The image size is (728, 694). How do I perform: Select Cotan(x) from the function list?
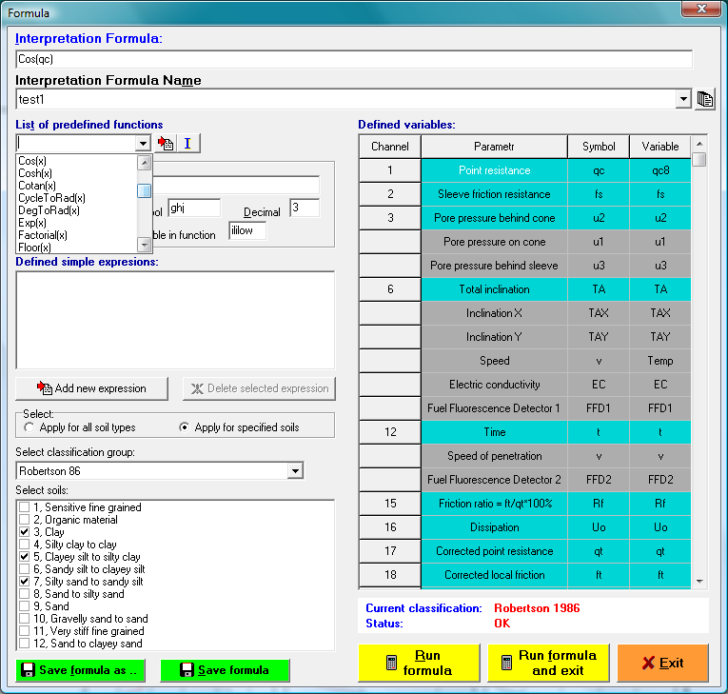coord(37,186)
